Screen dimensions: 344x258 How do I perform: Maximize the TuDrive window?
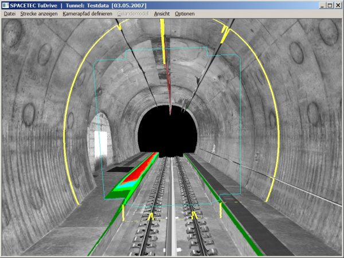pos(329,5)
